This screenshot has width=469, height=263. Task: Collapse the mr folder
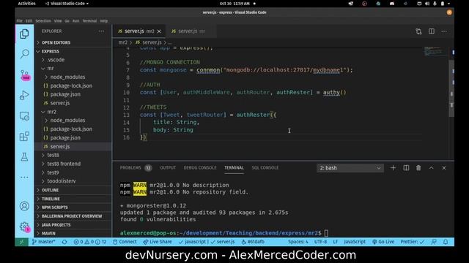73,69
